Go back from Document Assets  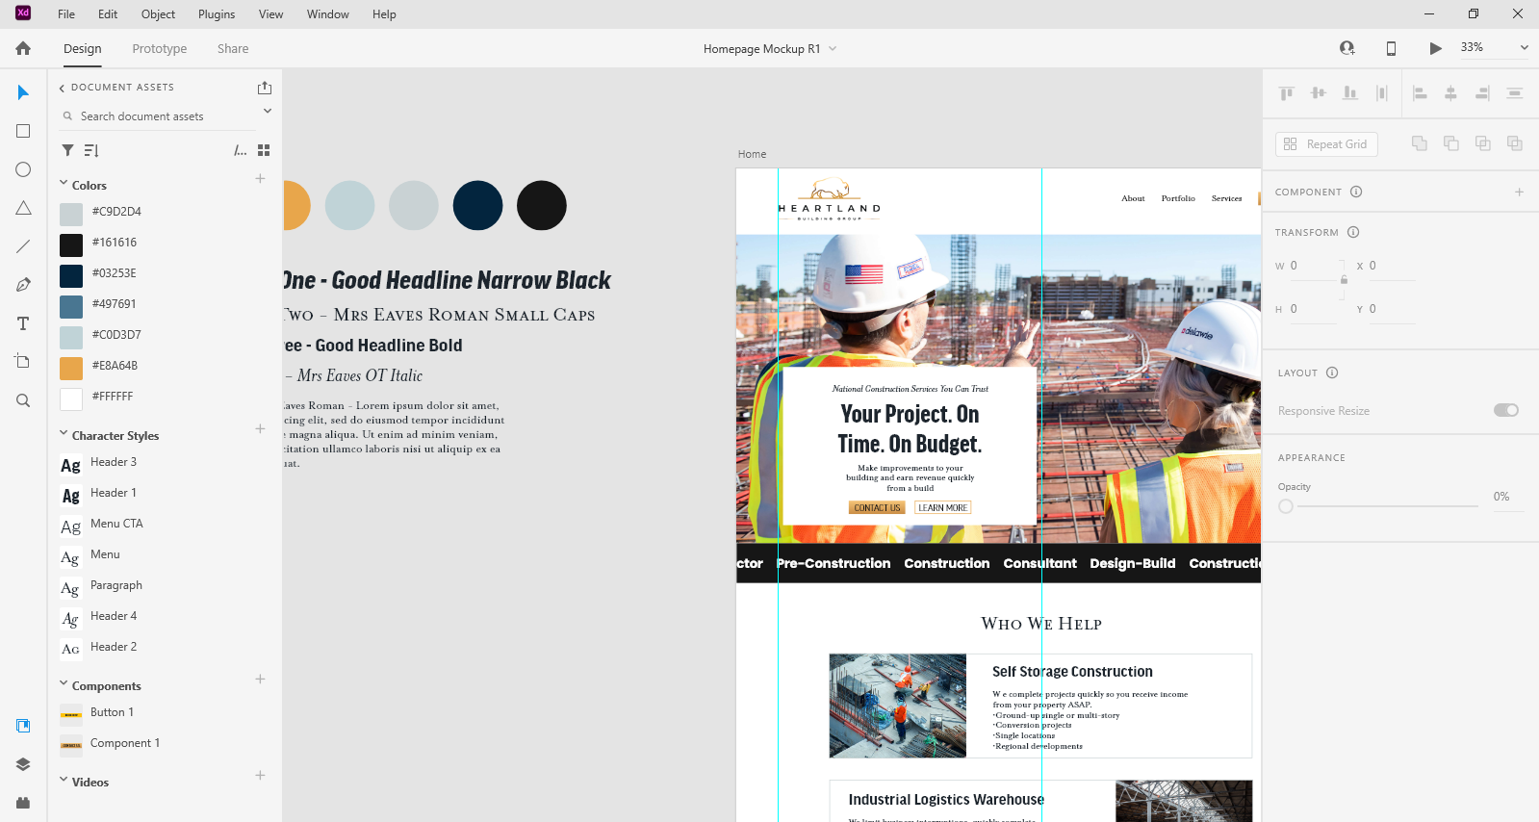pyautogui.click(x=62, y=88)
